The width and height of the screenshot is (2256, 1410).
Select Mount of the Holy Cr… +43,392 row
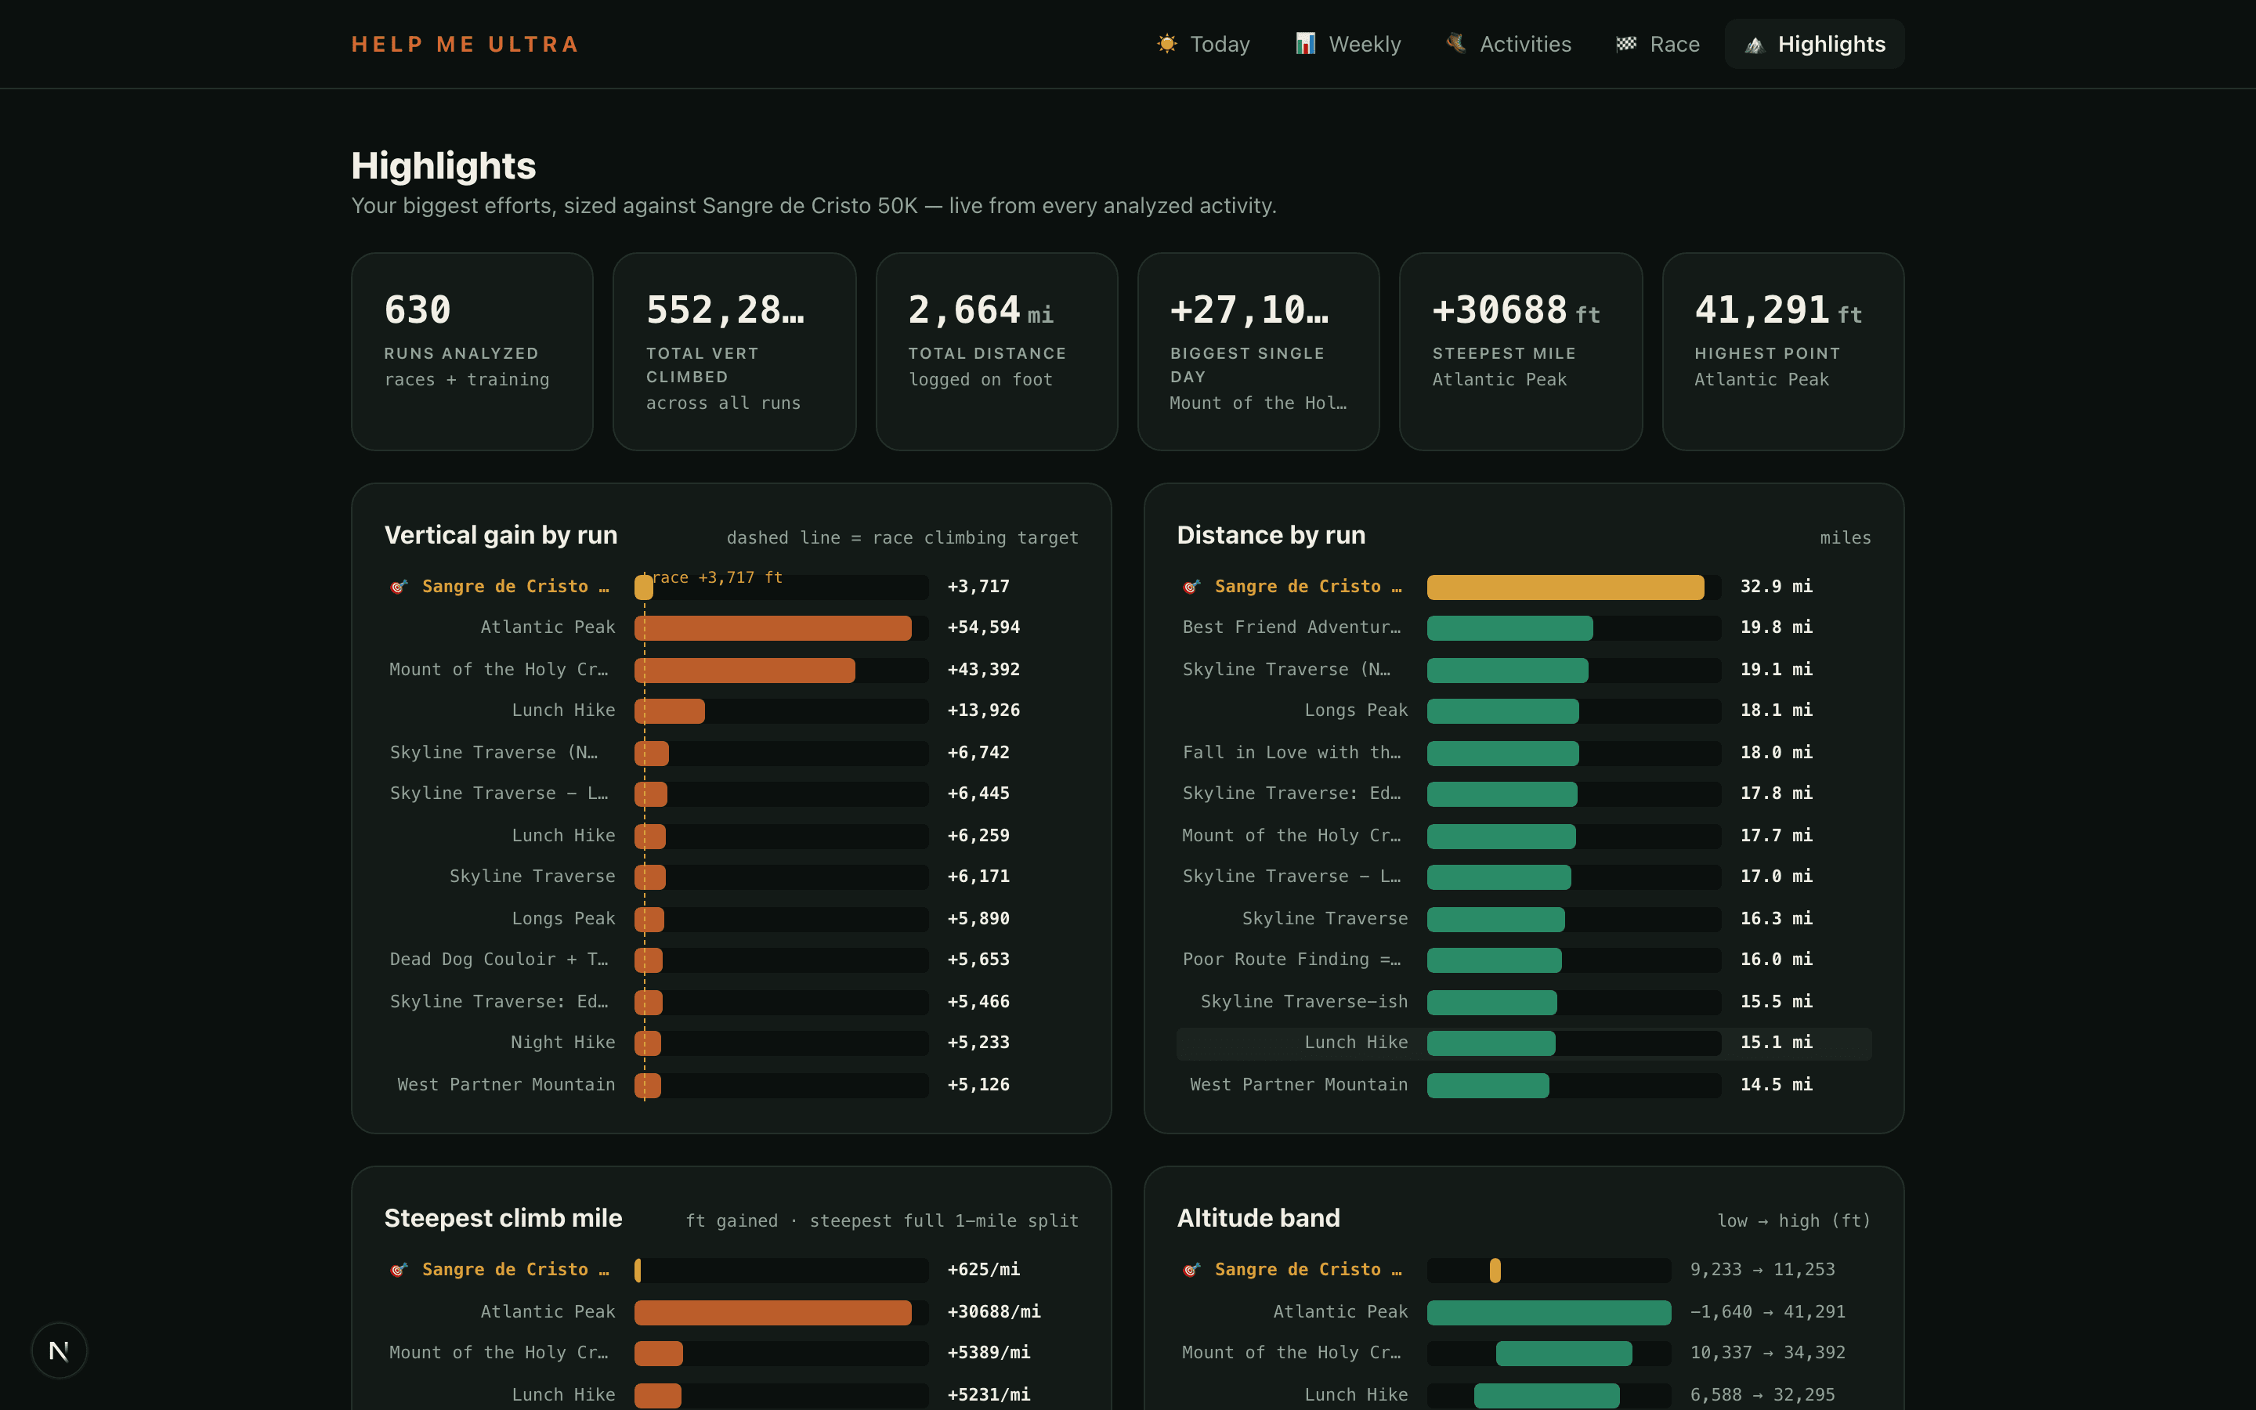click(731, 670)
